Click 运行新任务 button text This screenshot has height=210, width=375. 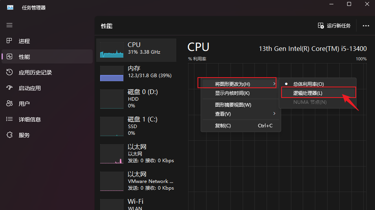point(338,26)
